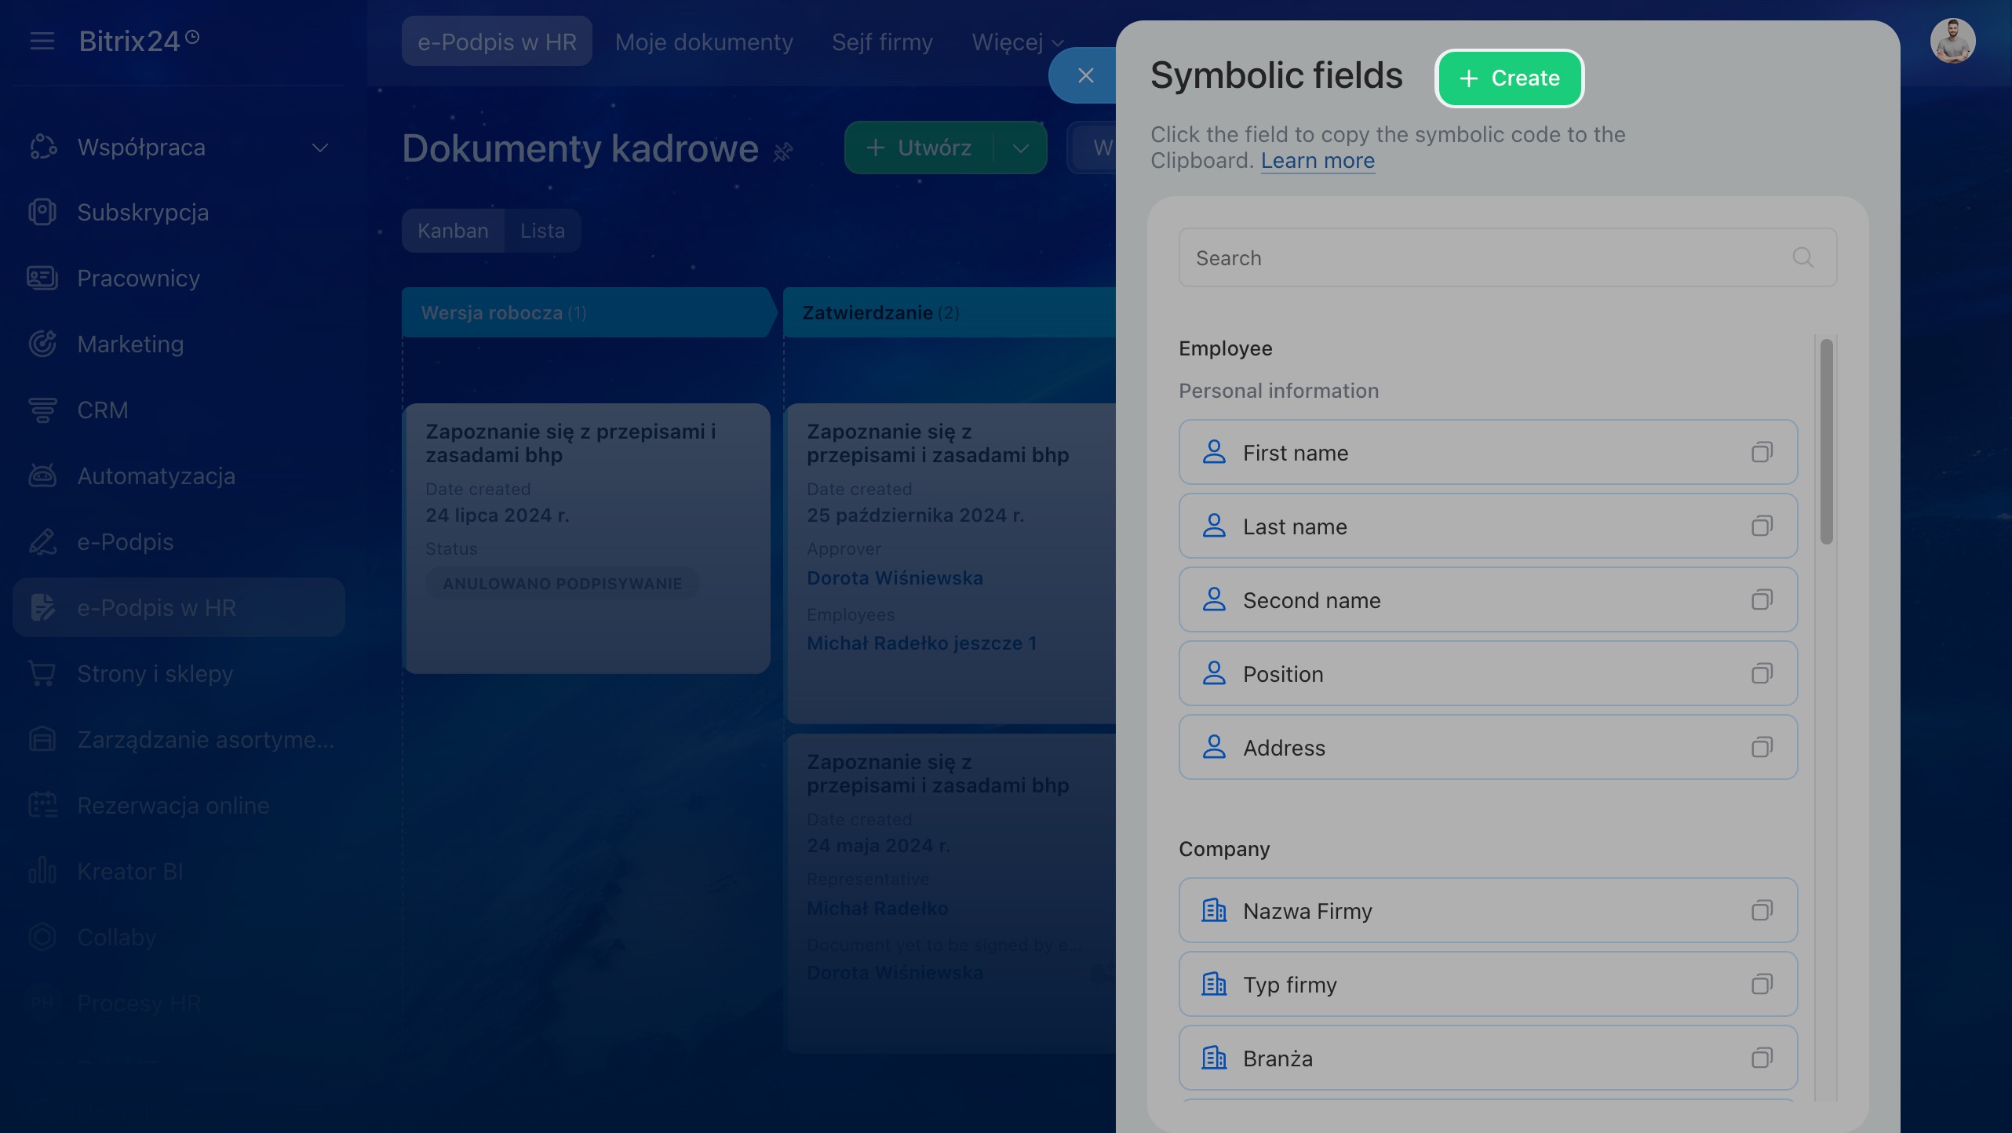Switch to the Lista view tab

[x=542, y=231]
